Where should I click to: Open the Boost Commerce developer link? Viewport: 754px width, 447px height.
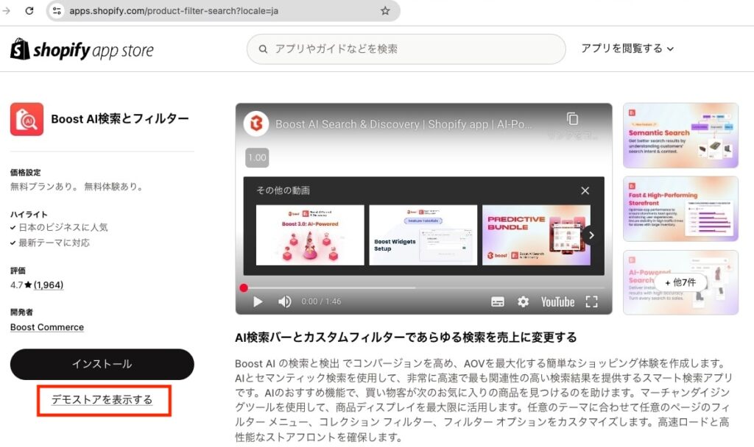(x=47, y=327)
